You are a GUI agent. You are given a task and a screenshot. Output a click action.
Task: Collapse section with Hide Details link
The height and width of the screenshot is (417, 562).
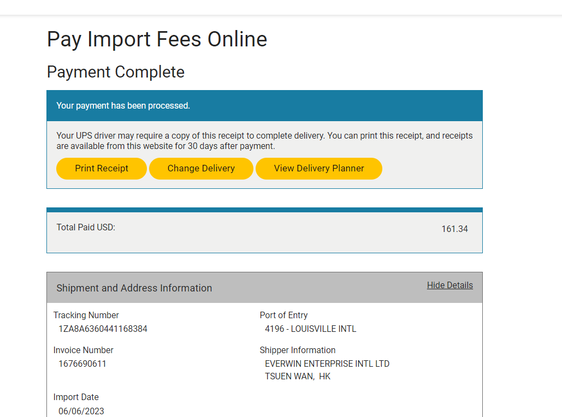449,285
